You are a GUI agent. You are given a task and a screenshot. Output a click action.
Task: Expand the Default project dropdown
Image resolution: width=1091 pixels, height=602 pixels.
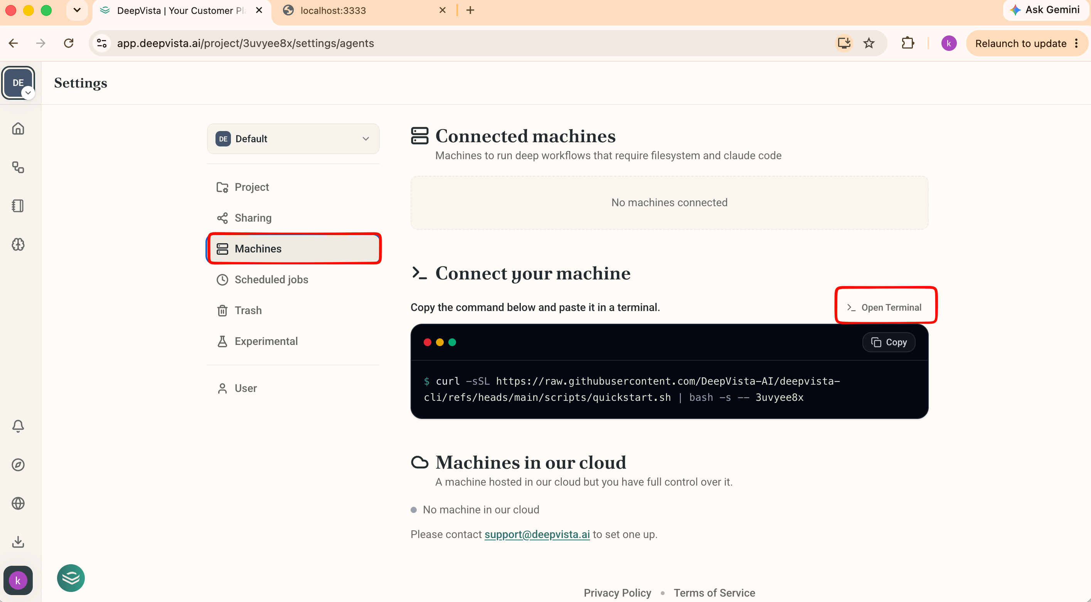point(293,138)
